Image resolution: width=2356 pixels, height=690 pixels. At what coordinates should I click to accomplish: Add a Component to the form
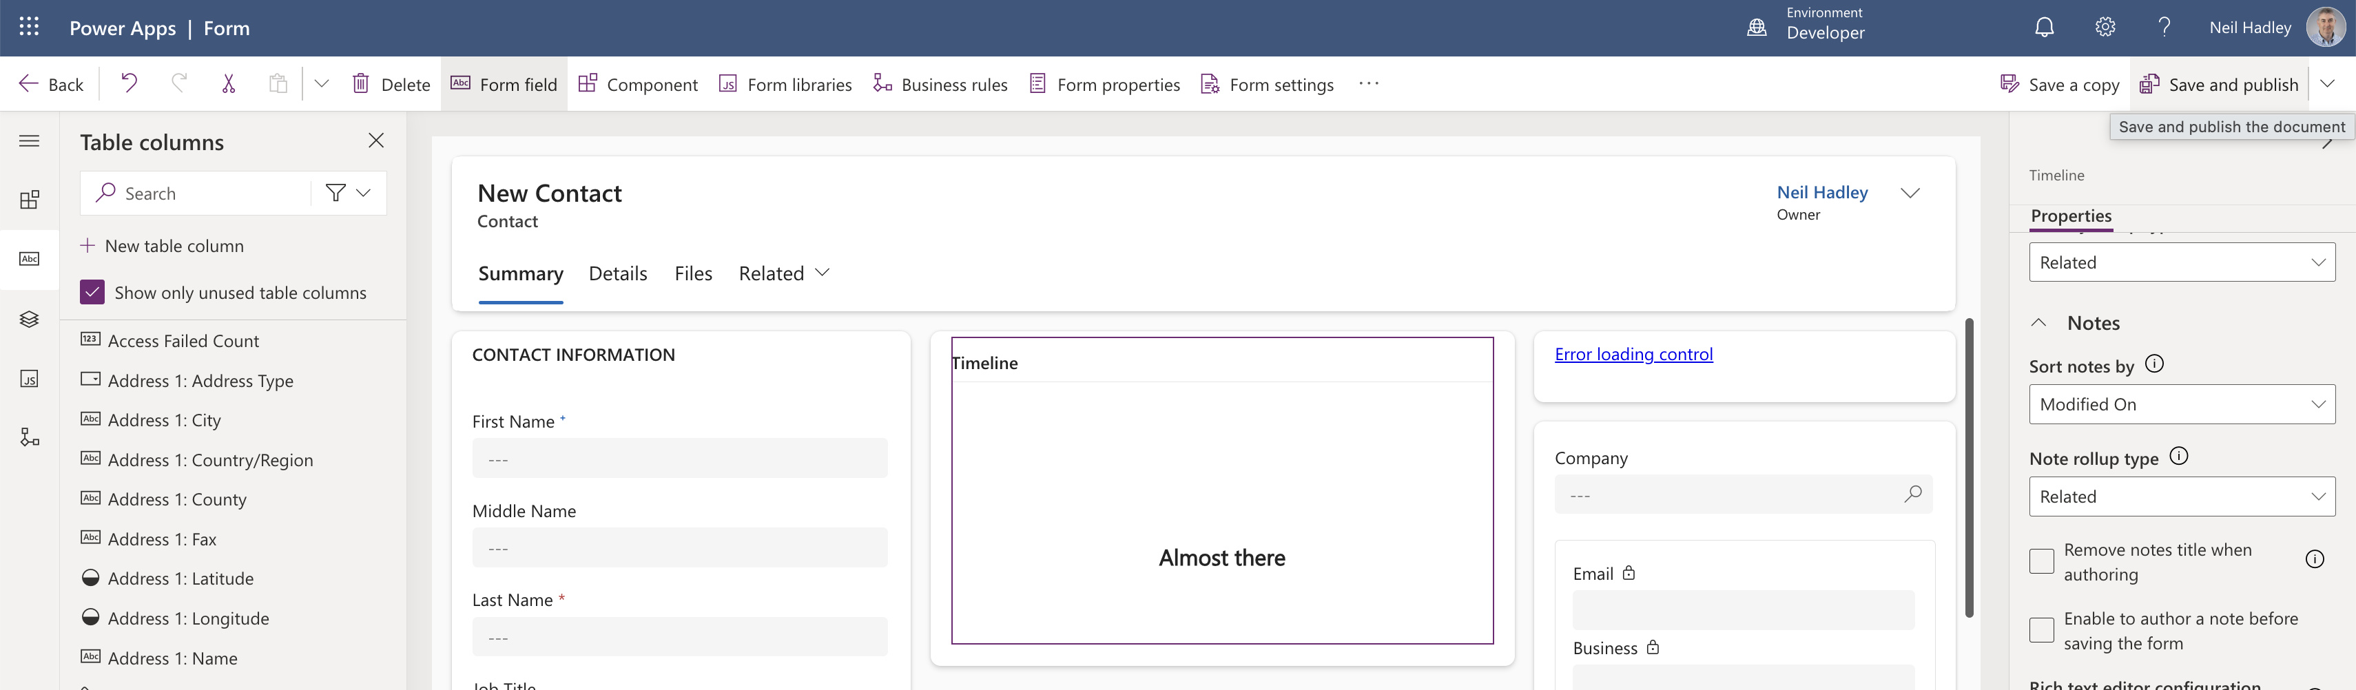click(x=639, y=84)
